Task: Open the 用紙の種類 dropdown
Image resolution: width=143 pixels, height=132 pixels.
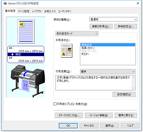Action: tap(113, 19)
